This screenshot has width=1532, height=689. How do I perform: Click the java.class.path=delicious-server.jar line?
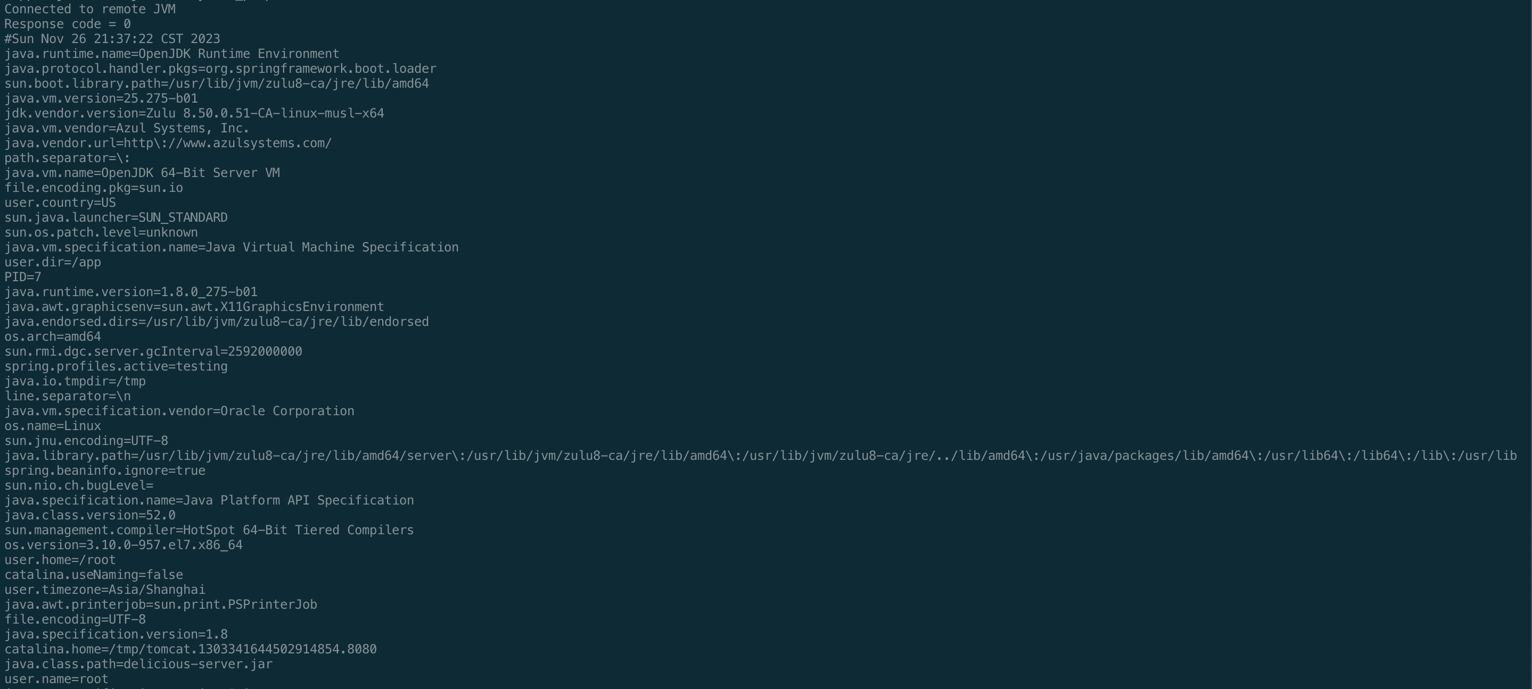(138, 664)
